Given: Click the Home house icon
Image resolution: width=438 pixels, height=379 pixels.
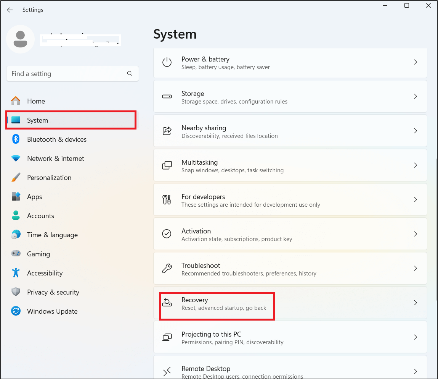Looking at the screenshot, I should coord(16,101).
